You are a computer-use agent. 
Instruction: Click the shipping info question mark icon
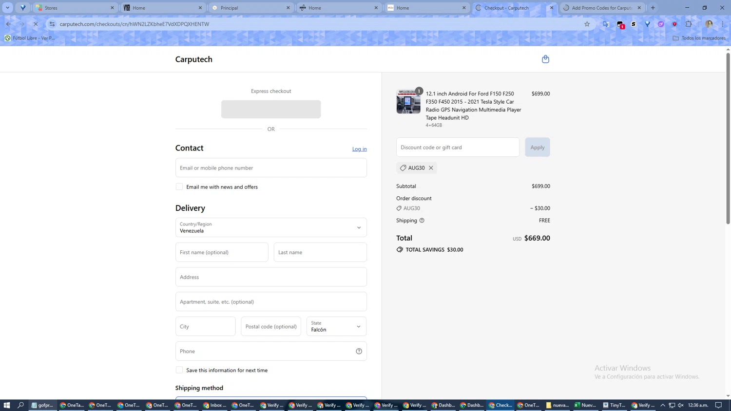422,221
